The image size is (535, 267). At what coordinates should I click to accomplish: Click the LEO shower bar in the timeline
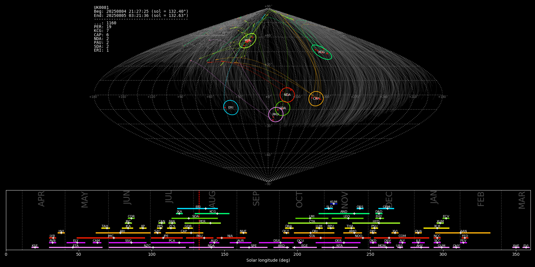point(347,218)
